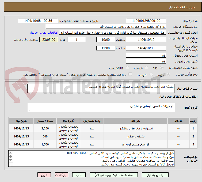Click the countdown timer 23:05:09

point(49,39)
